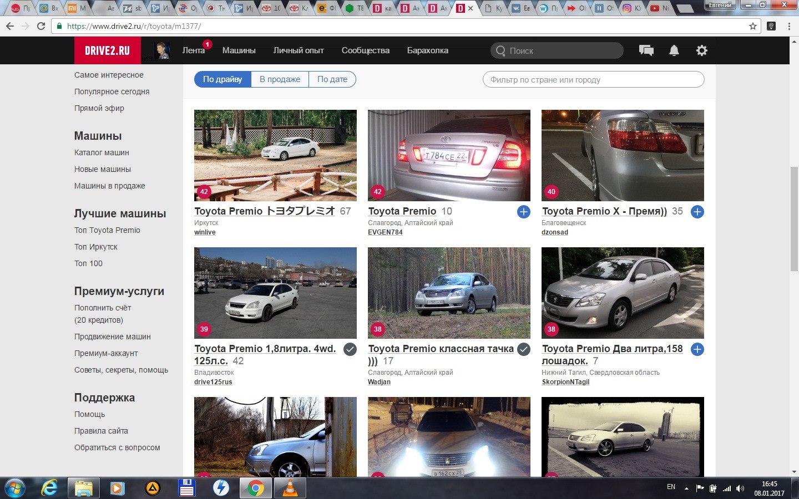Open the settings gear in the header

702,50
